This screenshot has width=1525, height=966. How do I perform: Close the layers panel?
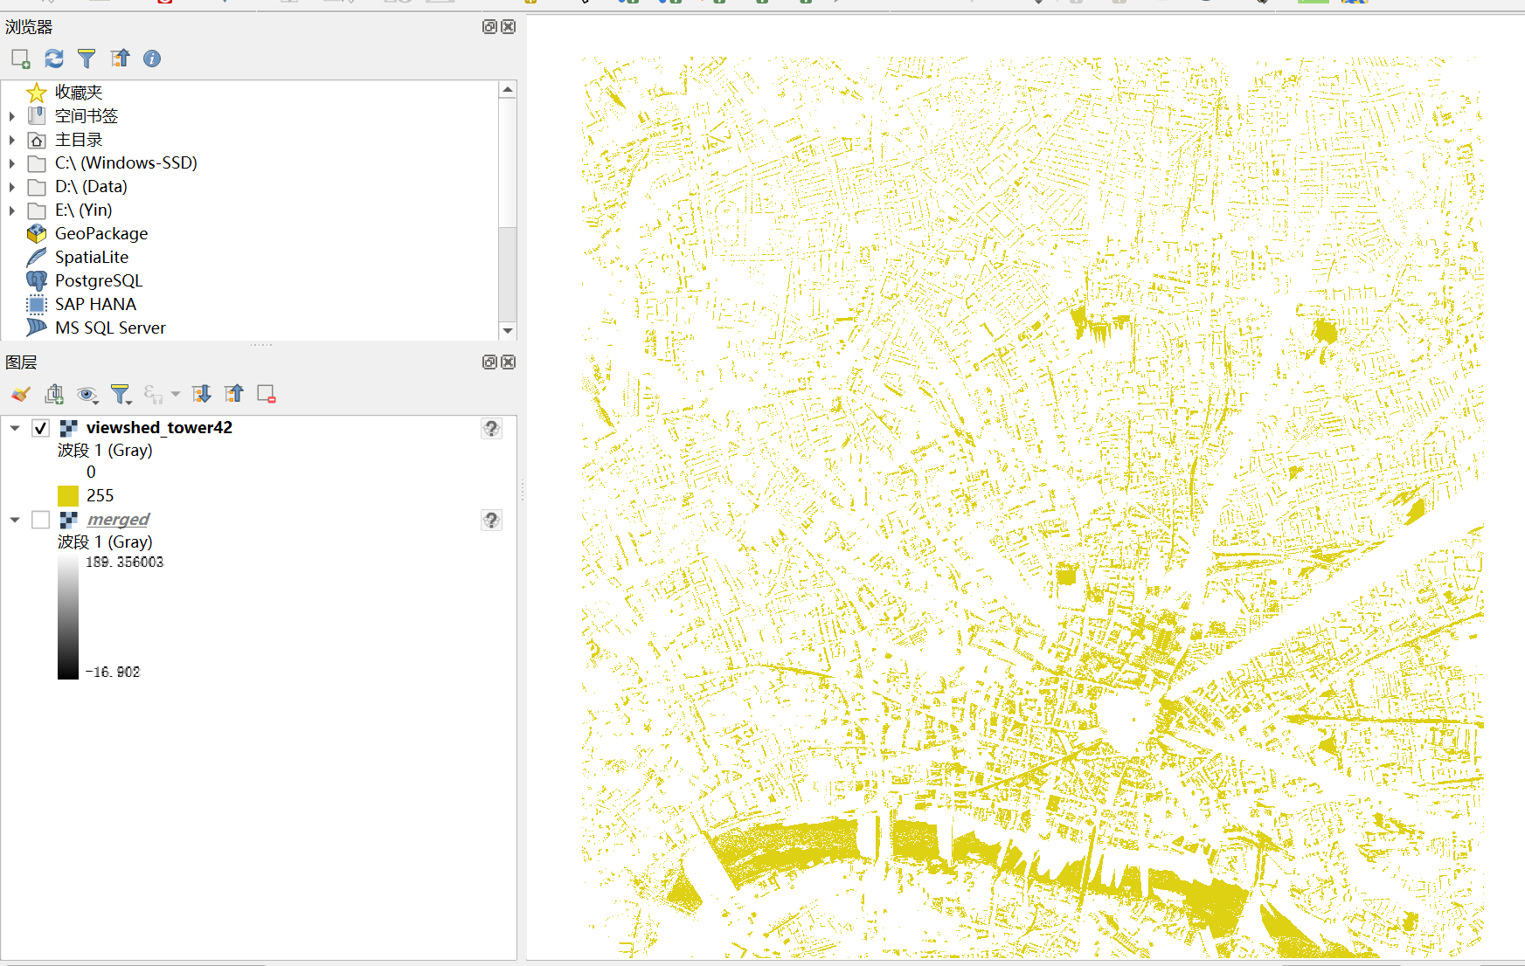coord(509,362)
